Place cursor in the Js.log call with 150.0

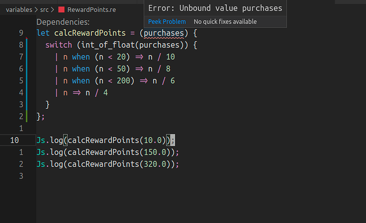(x=107, y=152)
